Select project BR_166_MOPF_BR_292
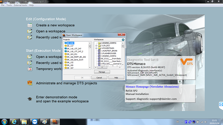Image resolution: width=223 pixels, height=125 pixels. tap(76, 57)
